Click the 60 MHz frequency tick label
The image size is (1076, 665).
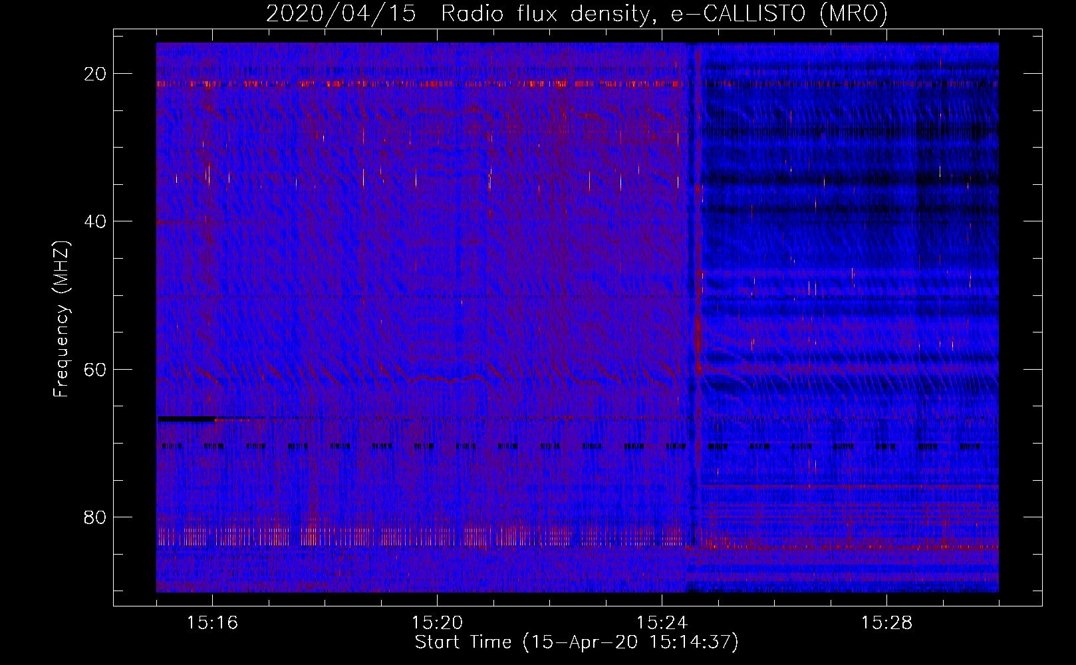click(x=95, y=369)
